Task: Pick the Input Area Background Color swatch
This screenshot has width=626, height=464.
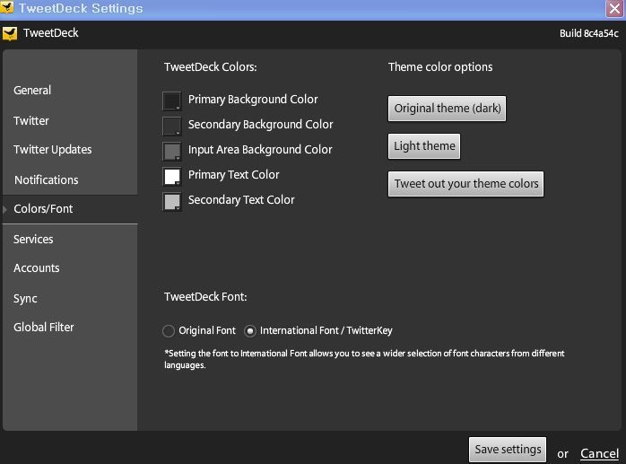Action: 171,151
